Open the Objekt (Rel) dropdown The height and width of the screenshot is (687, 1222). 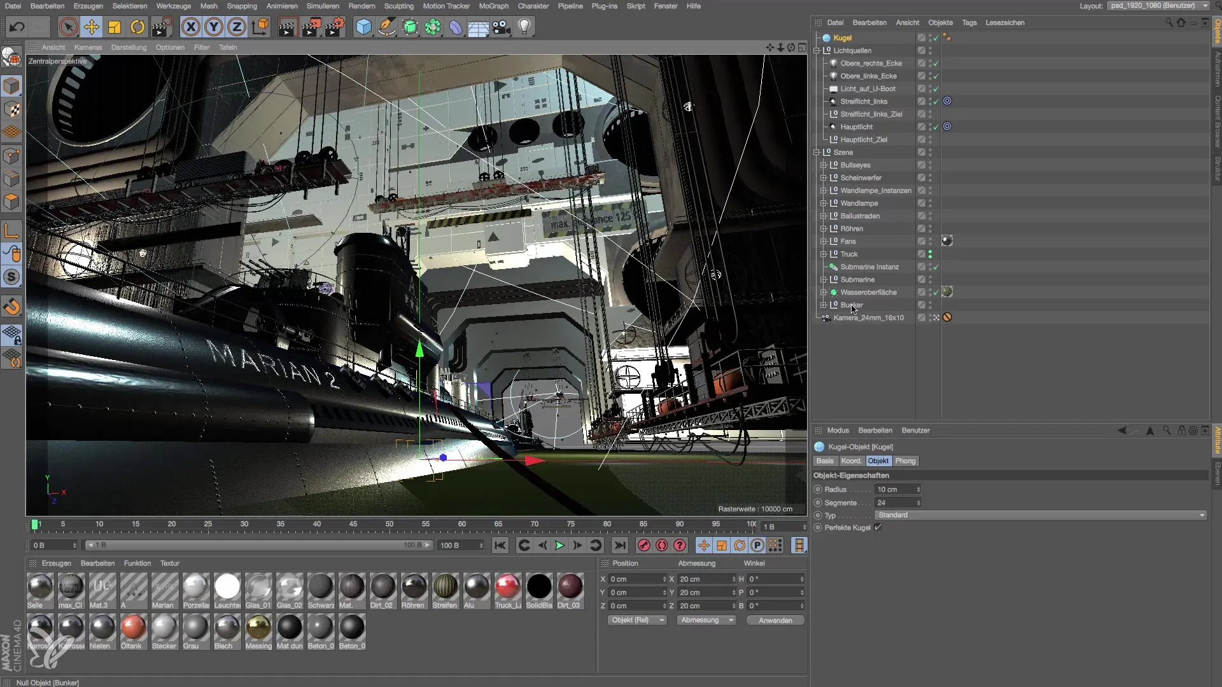click(636, 620)
